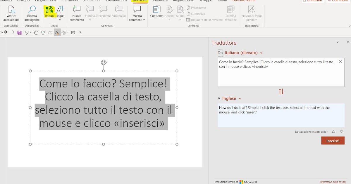
Task: Expand Mostra commenti dropdown
Action: pyautogui.click(x=144, y=20)
